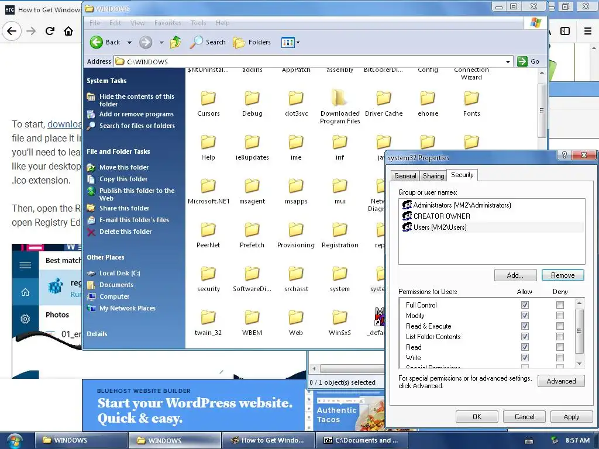Switch to the General tab

point(405,175)
